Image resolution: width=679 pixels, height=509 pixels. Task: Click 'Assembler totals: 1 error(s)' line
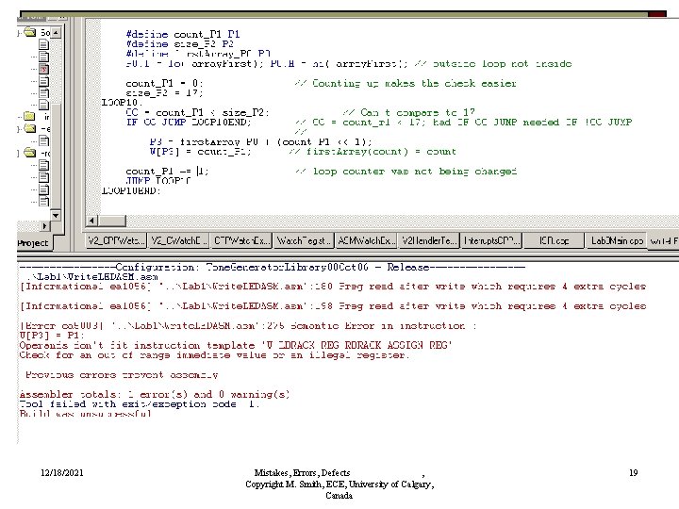155,394
